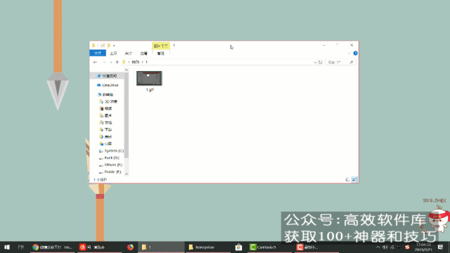The height and width of the screenshot is (253, 450).
Task: Open the Windows Start menu
Action: pyautogui.click(x=7, y=247)
